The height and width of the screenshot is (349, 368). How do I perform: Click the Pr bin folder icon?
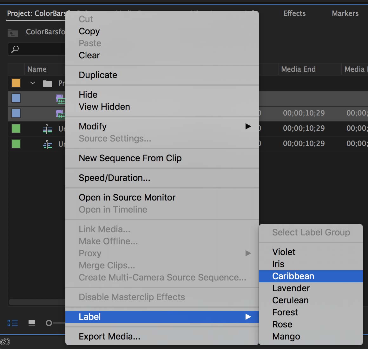pyautogui.click(x=47, y=83)
